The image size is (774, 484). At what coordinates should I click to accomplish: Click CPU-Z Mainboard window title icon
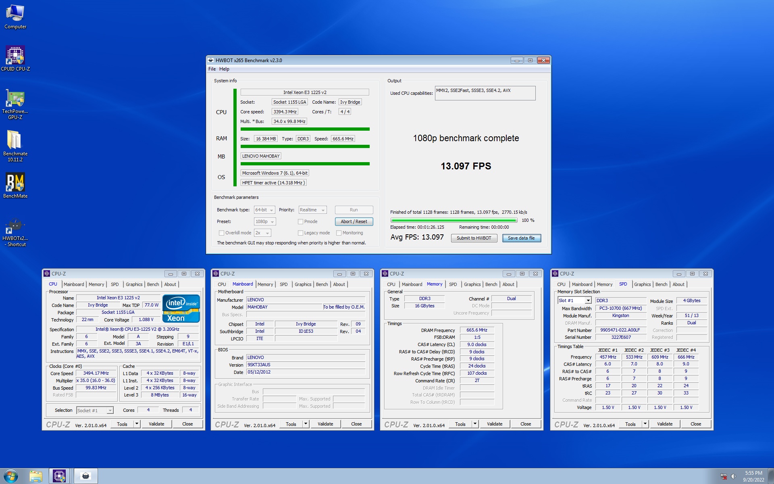tap(216, 273)
